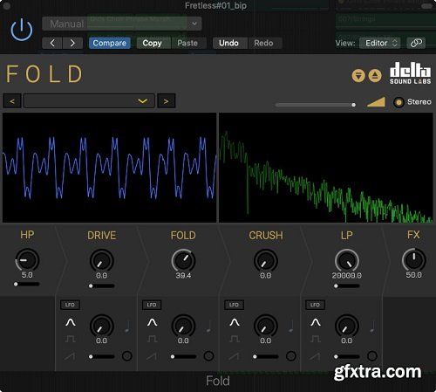Toggle the plugin power bypass button
The image size is (436, 392).
point(22,30)
